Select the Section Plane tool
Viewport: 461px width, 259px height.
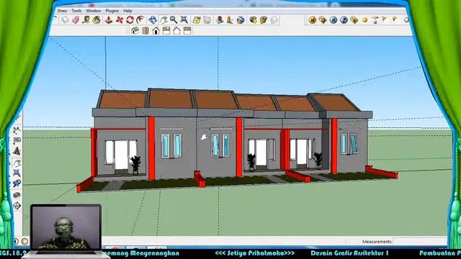(x=17, y=206)
